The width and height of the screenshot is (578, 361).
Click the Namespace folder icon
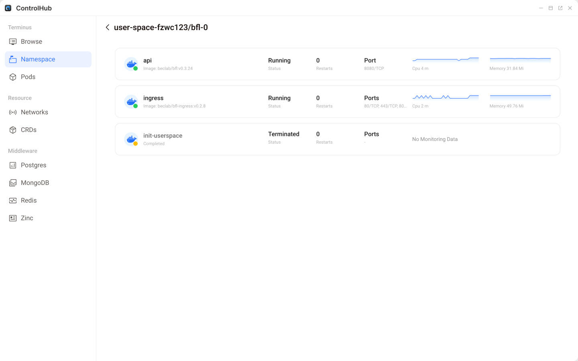pyautogui.click(x=13, y=59)
